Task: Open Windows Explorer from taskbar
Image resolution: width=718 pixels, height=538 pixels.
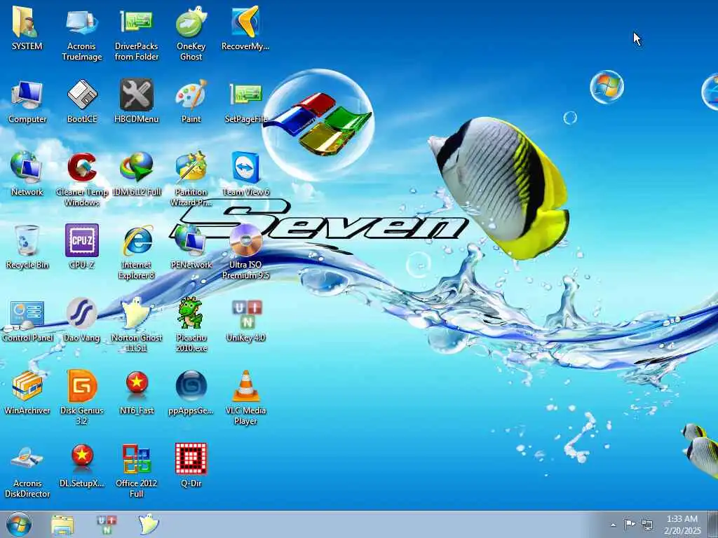Action: (x=62, y=525)
